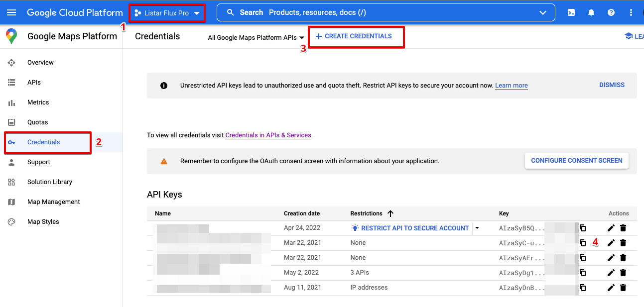Open the hamburger navigation menu

click(x=11, y=12)
